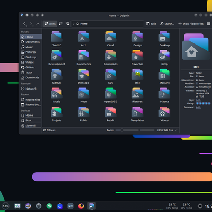Screen dimensions: 212x212
Task: Open the Dolphin window menu icon
Action: point(22,15)
